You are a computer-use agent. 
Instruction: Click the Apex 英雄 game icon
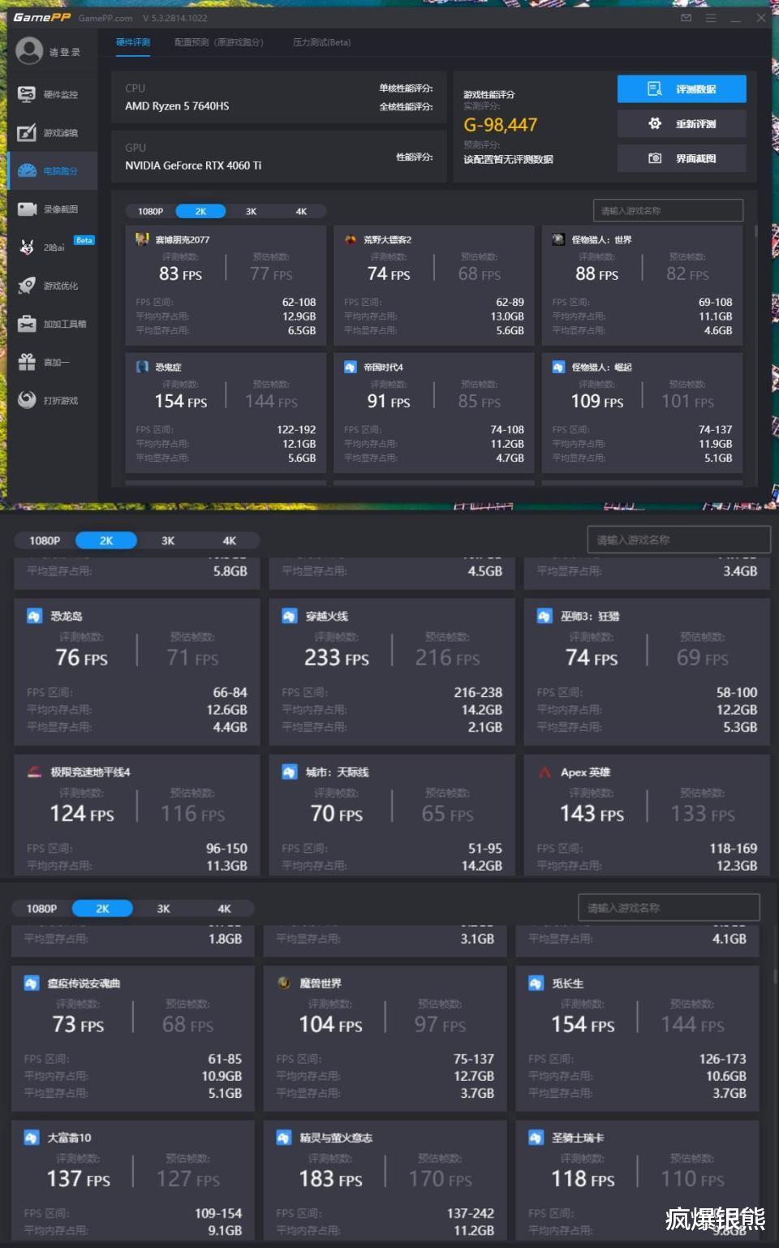[x=544, y=772]
